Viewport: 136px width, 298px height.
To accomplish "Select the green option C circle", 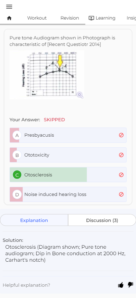I will click(x=17, y=175).
